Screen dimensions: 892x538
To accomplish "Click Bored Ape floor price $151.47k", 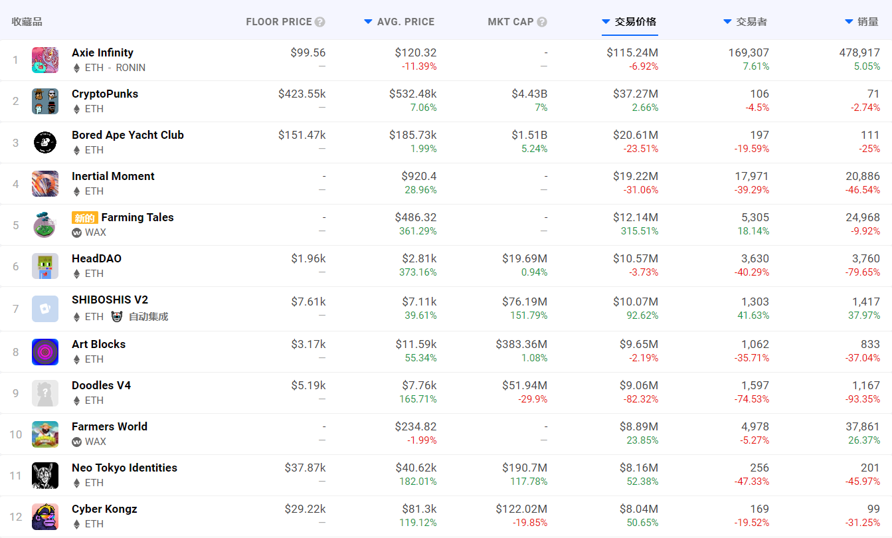I will click(302, 135).
